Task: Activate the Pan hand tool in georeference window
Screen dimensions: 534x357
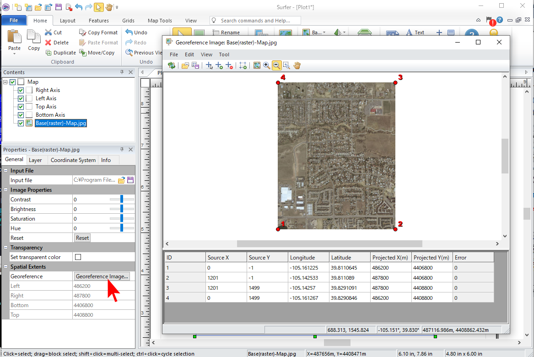Action: pos(297,66)
